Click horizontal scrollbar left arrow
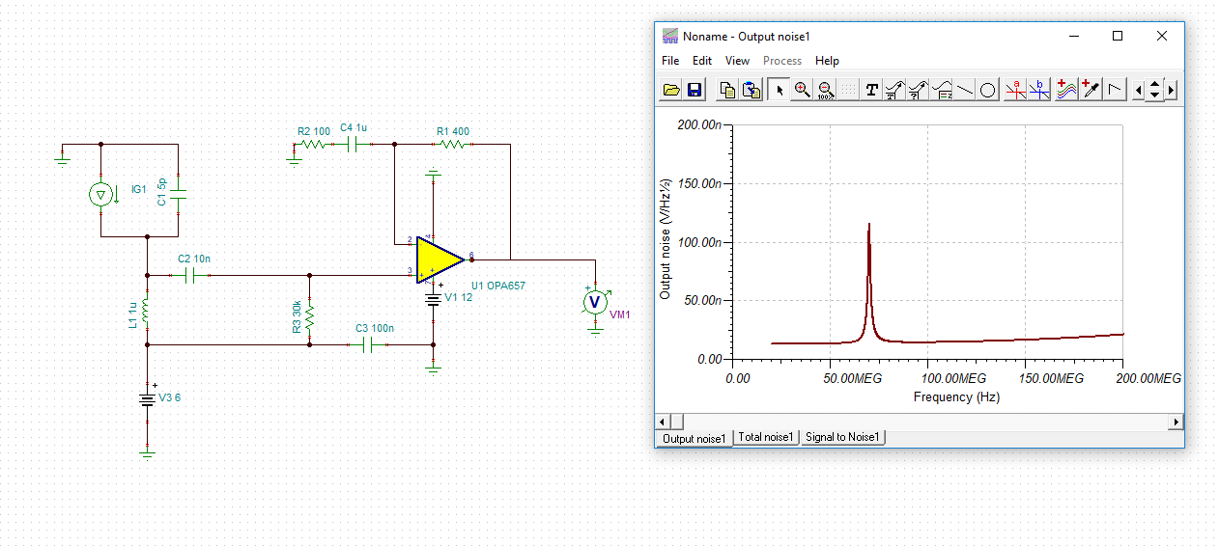This screenshot has width=1219, height=546. click(663, 422)
